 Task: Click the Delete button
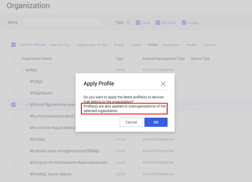136,45
